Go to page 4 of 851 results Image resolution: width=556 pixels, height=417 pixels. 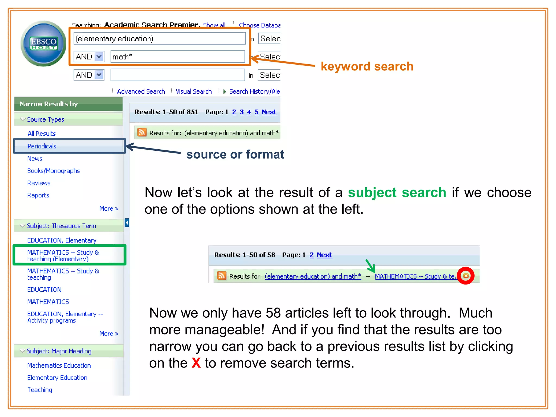coord(249,112)
